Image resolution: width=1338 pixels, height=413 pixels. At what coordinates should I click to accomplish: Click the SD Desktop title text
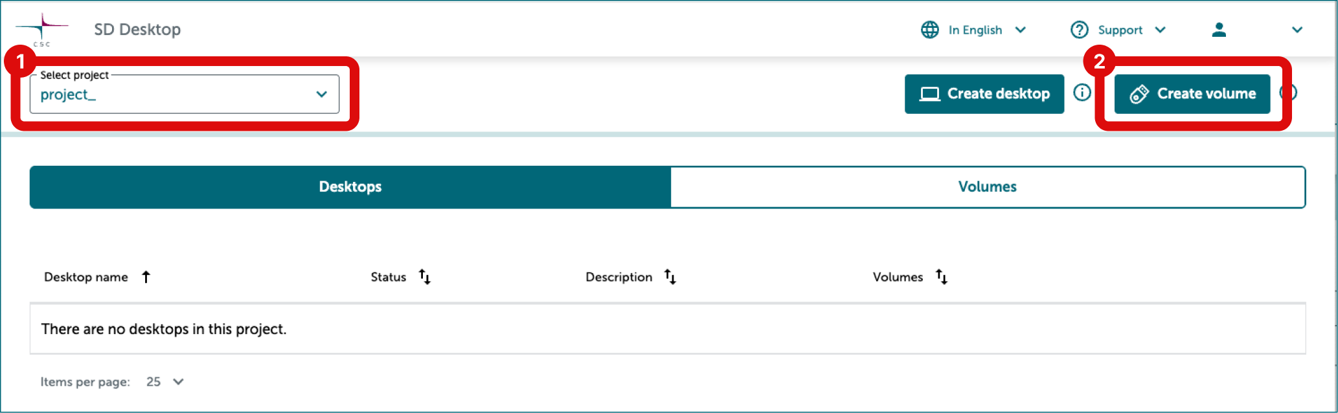pyautogui.click(x=137, y=30)
